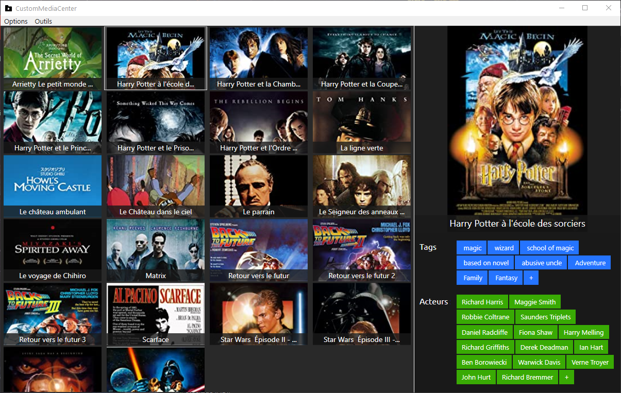Click actor Fiona Shaw

(x=535, y=332)
